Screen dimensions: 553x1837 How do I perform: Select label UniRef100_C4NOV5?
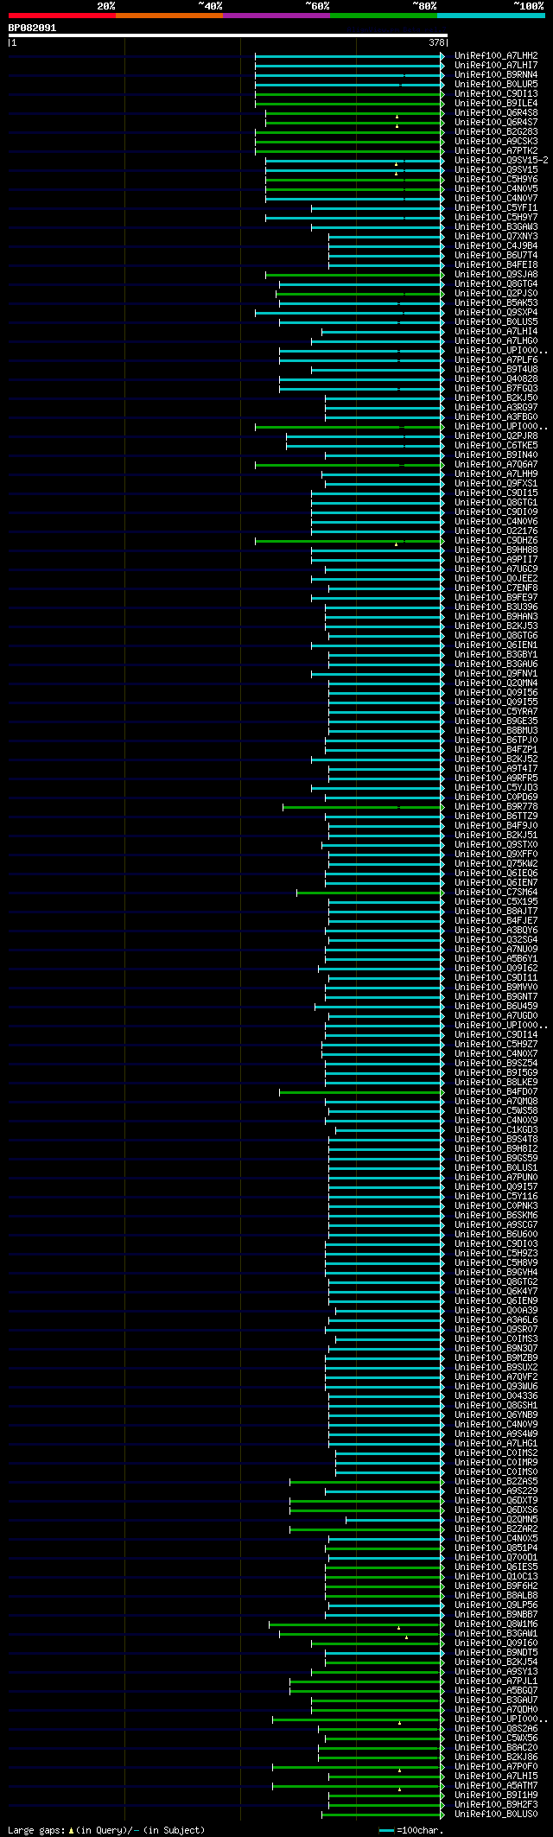[x=496, y=189]
